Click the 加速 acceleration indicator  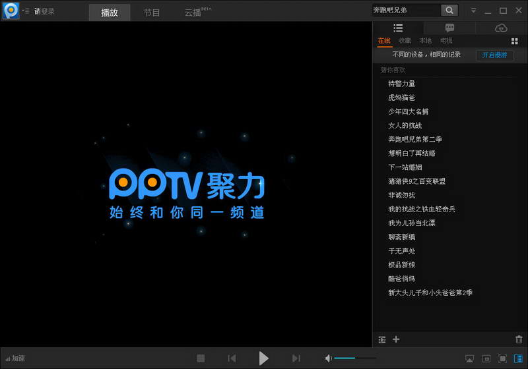click(15, 358)
